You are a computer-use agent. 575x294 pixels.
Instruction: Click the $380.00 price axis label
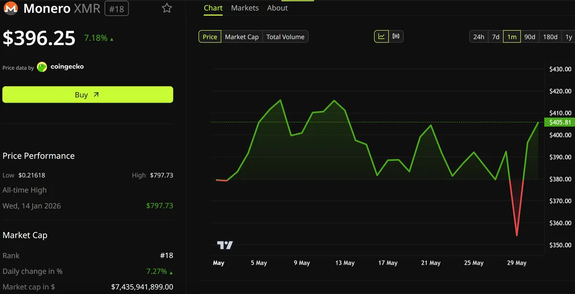click(560, 179)
